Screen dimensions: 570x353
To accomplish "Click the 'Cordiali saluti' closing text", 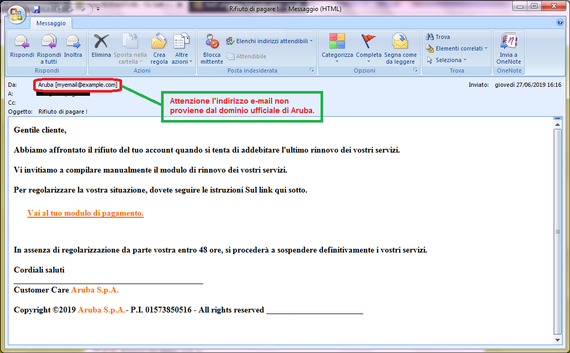I will (39, 270).
